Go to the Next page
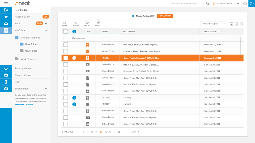Image resolution: width=255 pixels, height=143 pixels. click(x=135, y=132)
